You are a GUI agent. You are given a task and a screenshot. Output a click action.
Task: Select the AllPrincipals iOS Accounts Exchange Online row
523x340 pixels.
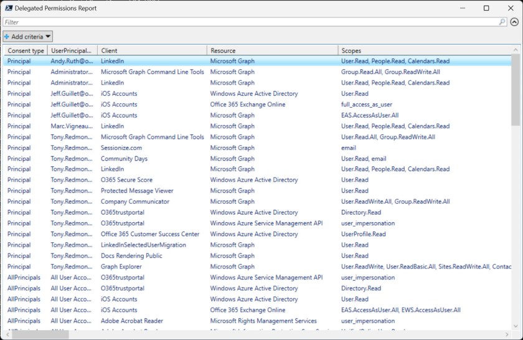258,310
